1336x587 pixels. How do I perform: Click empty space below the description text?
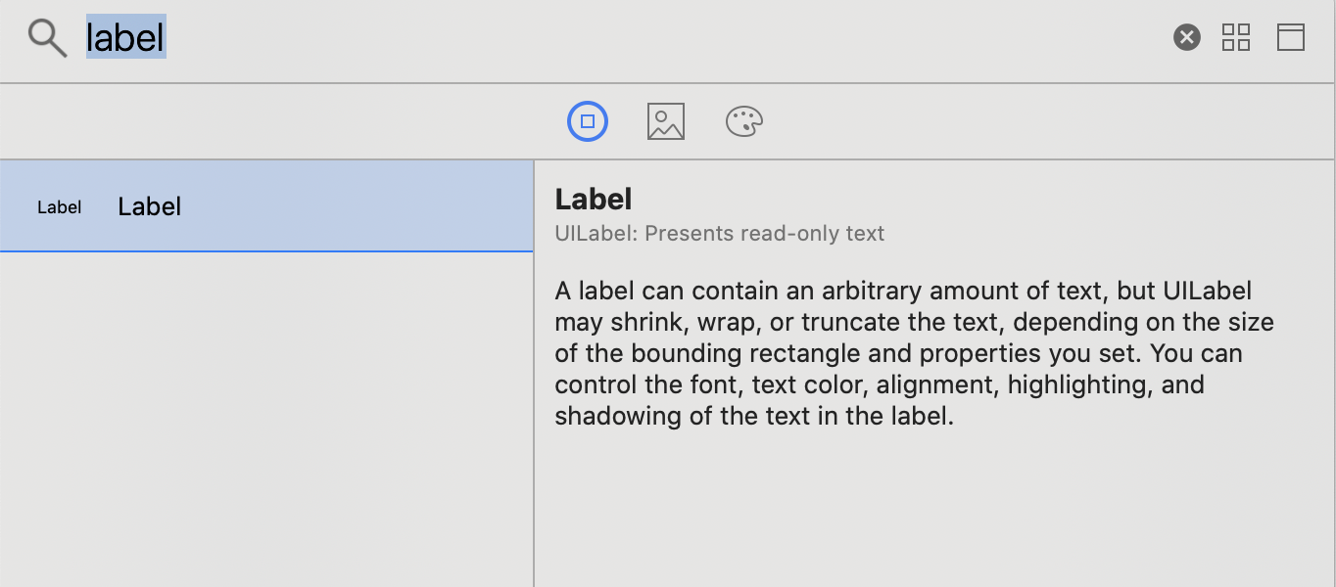(930, 509)
